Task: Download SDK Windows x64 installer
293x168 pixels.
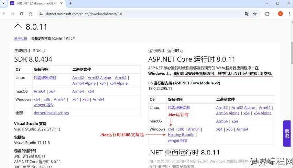Action: (x=37, y=99)
